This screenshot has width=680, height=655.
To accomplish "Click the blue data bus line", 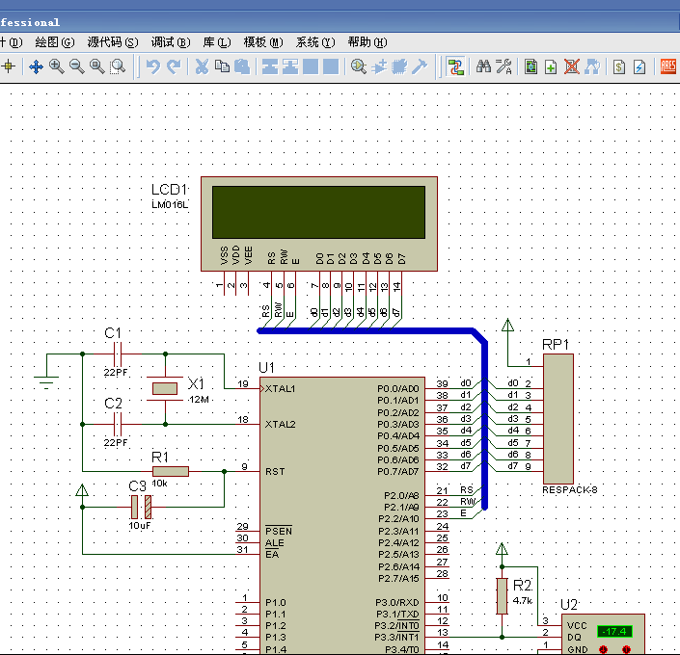I will pyautogui.click(x=484, y=425).
